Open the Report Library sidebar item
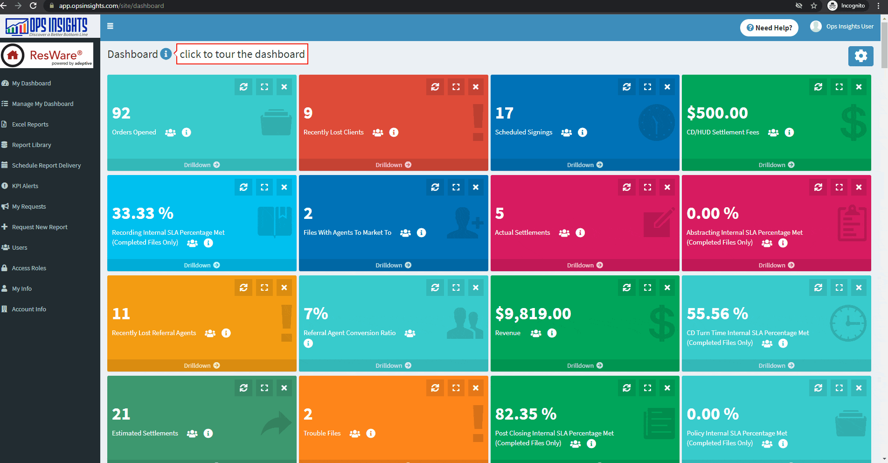The width and height of the screenshot is (888, 463). [31, 145]
